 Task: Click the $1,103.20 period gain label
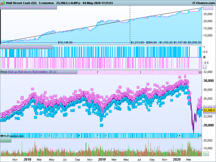point(166,42)
